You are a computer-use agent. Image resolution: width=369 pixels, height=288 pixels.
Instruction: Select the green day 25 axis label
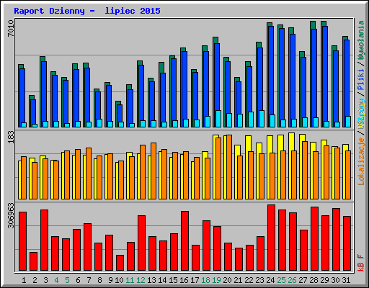tap(281, 280)
